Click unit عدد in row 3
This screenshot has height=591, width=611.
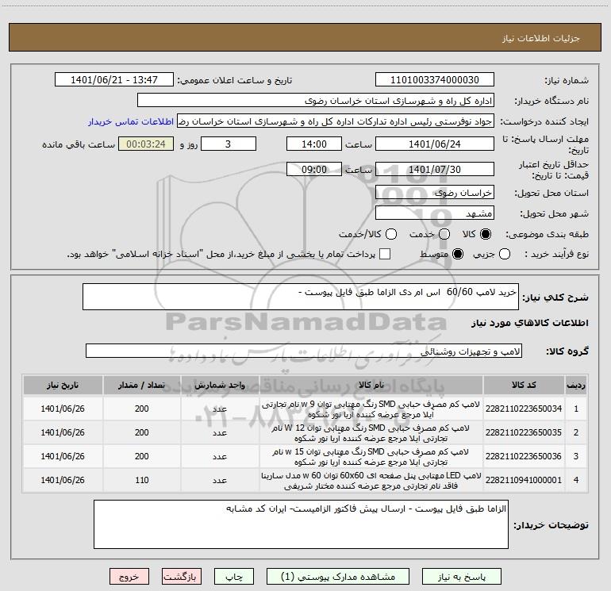click(x=220, y=456)
